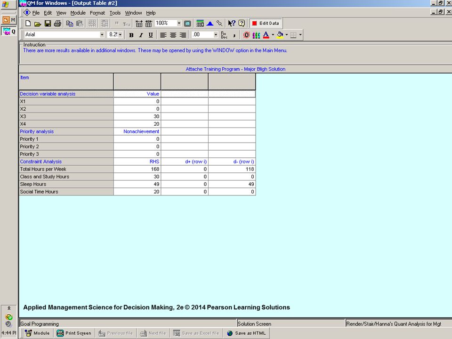
Task: Open the File menu
Action: click(36, 13)
